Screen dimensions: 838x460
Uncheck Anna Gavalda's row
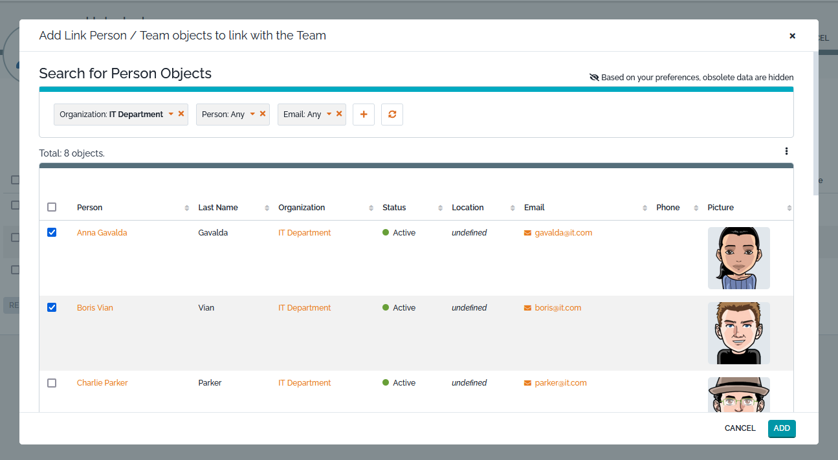tap(52, 232)
